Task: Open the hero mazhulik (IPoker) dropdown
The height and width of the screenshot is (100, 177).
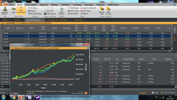Action: point(5,11)
